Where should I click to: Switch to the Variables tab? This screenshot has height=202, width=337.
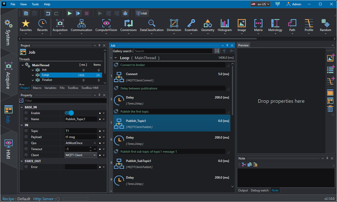[x=50, y=88]
